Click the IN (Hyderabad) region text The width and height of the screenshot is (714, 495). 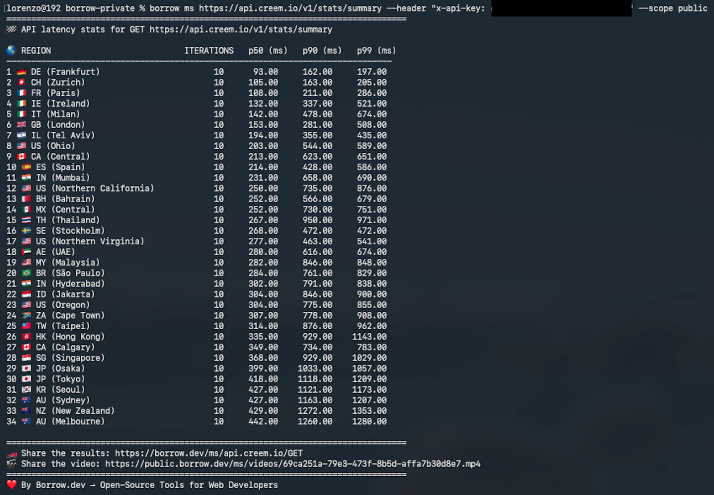[71, 284]
